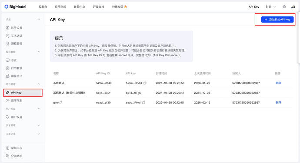Click the API Key ID 6b14...3e9f
The image size is (300, 163).
[103, 93]
